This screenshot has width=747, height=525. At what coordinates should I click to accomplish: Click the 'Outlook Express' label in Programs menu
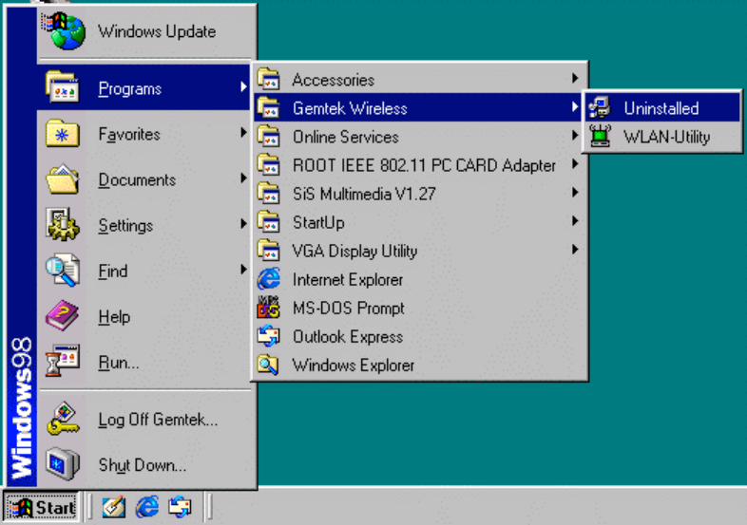pyautogui.click(x=348, y=337)
